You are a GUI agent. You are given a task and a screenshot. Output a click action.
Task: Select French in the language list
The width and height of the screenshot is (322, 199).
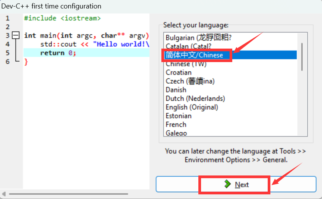click(230, 124)
